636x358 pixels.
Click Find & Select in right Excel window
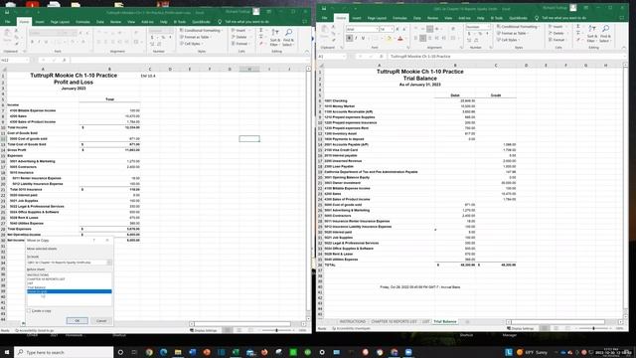pyautogui.click(x=605, y=33)
